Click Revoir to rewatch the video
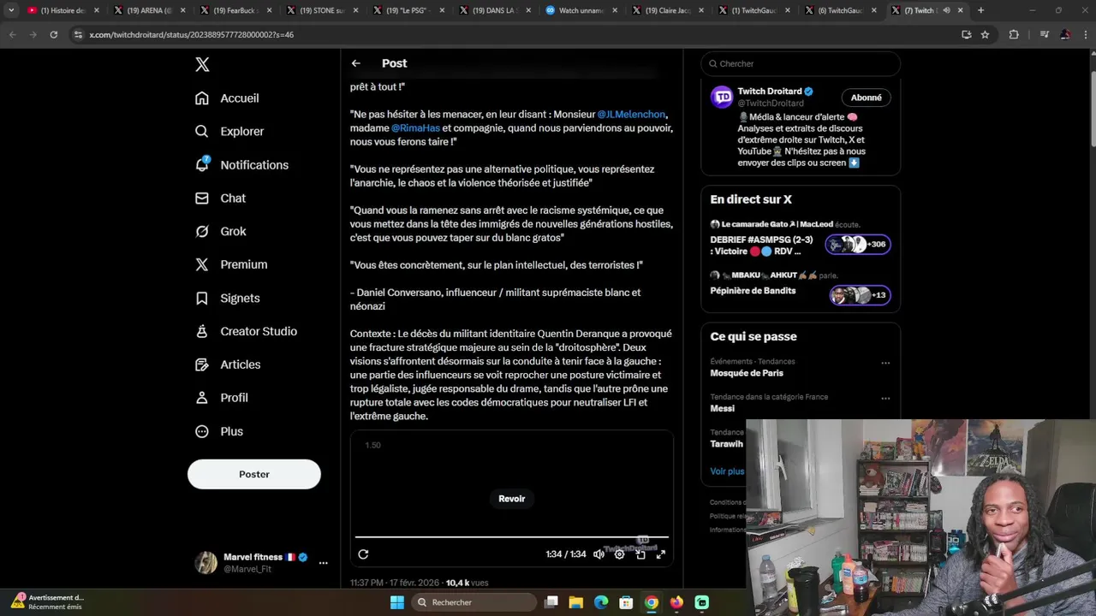Screen dimensions: 1096x616 [512, 499]
